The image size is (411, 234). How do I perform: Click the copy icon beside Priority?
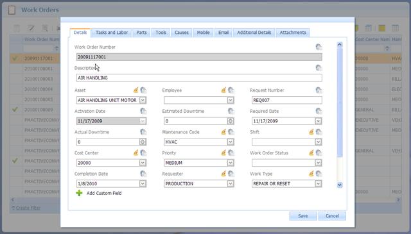click(231, 153)
